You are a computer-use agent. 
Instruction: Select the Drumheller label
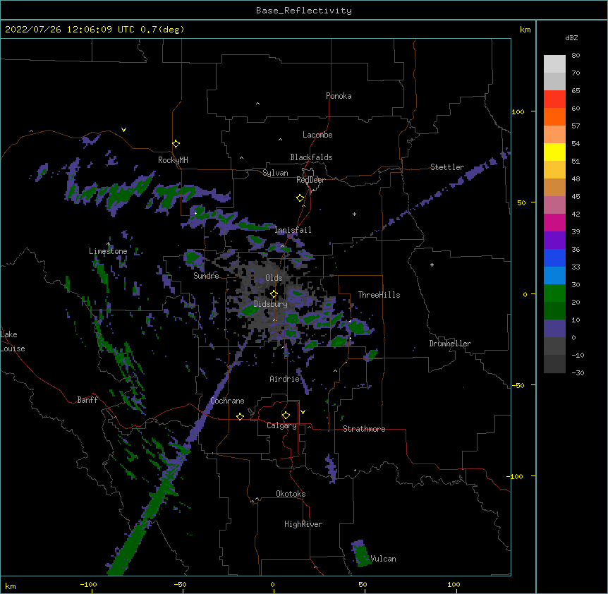pos(450,344)
